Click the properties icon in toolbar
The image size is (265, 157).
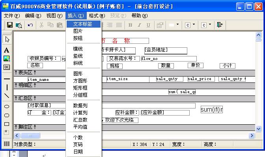[x=160, y=25]
